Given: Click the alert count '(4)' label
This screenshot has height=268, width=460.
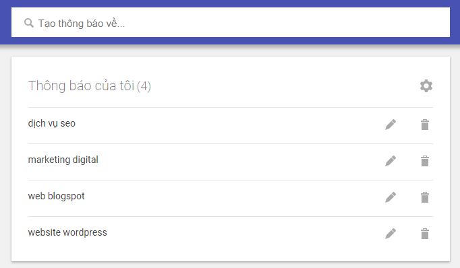Looking at the screenshot, I should point(144,86).
